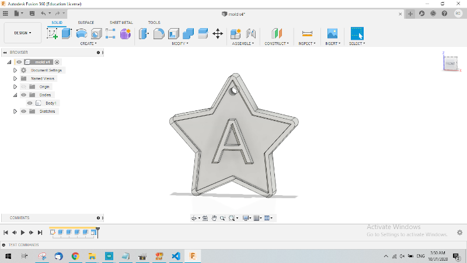Expand the Sketches folder
The image size is (467, 263).
[x=15, y=111]
